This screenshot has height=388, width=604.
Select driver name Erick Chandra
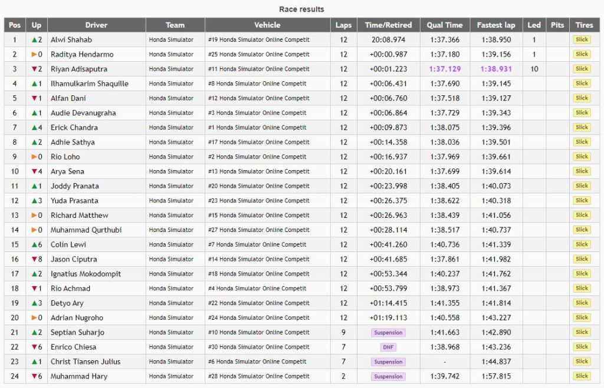point(74,128)
